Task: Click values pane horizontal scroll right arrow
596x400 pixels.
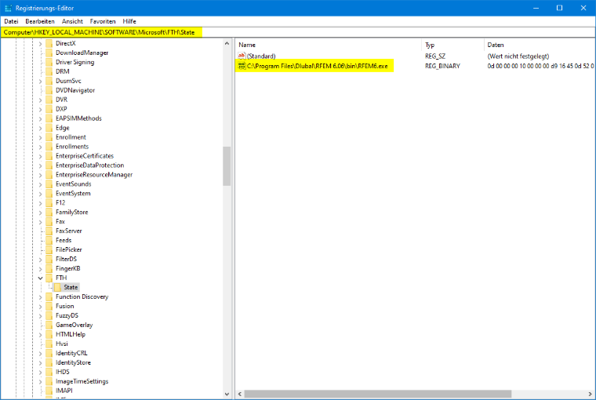Action: [591, 394]
